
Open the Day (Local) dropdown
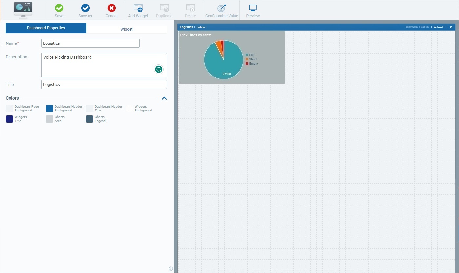tap(439, 27)
